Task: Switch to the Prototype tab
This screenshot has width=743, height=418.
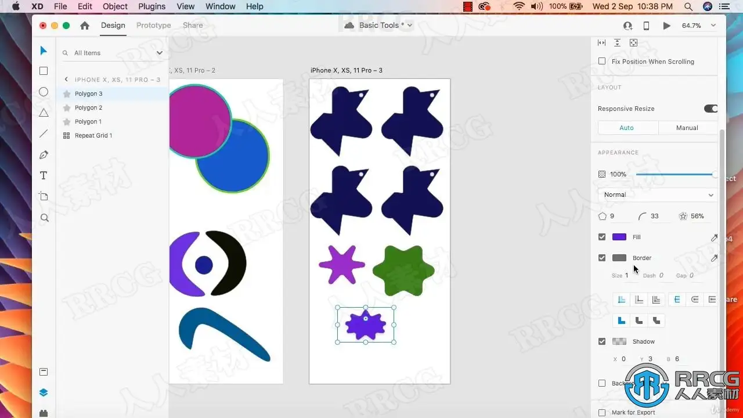Action: [154, 26]
